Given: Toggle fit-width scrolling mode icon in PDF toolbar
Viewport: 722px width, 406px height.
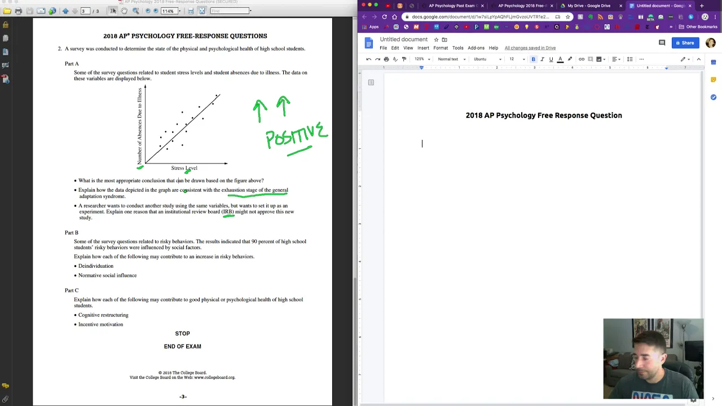Looking at the screenshot, I should point(191,11).
